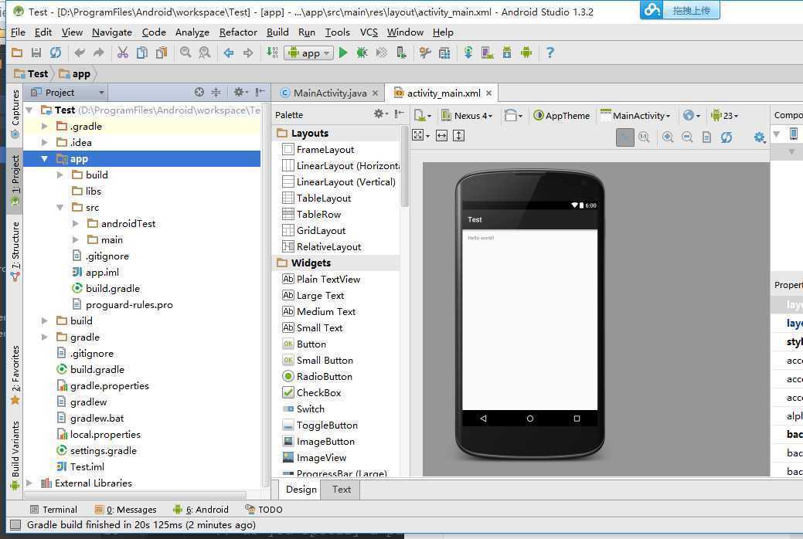Open the Build Variants side panel
The image size is (803, 539).
pos(15,455)
